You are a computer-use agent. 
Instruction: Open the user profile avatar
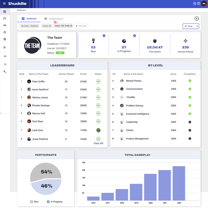click(x=204, y=4)
